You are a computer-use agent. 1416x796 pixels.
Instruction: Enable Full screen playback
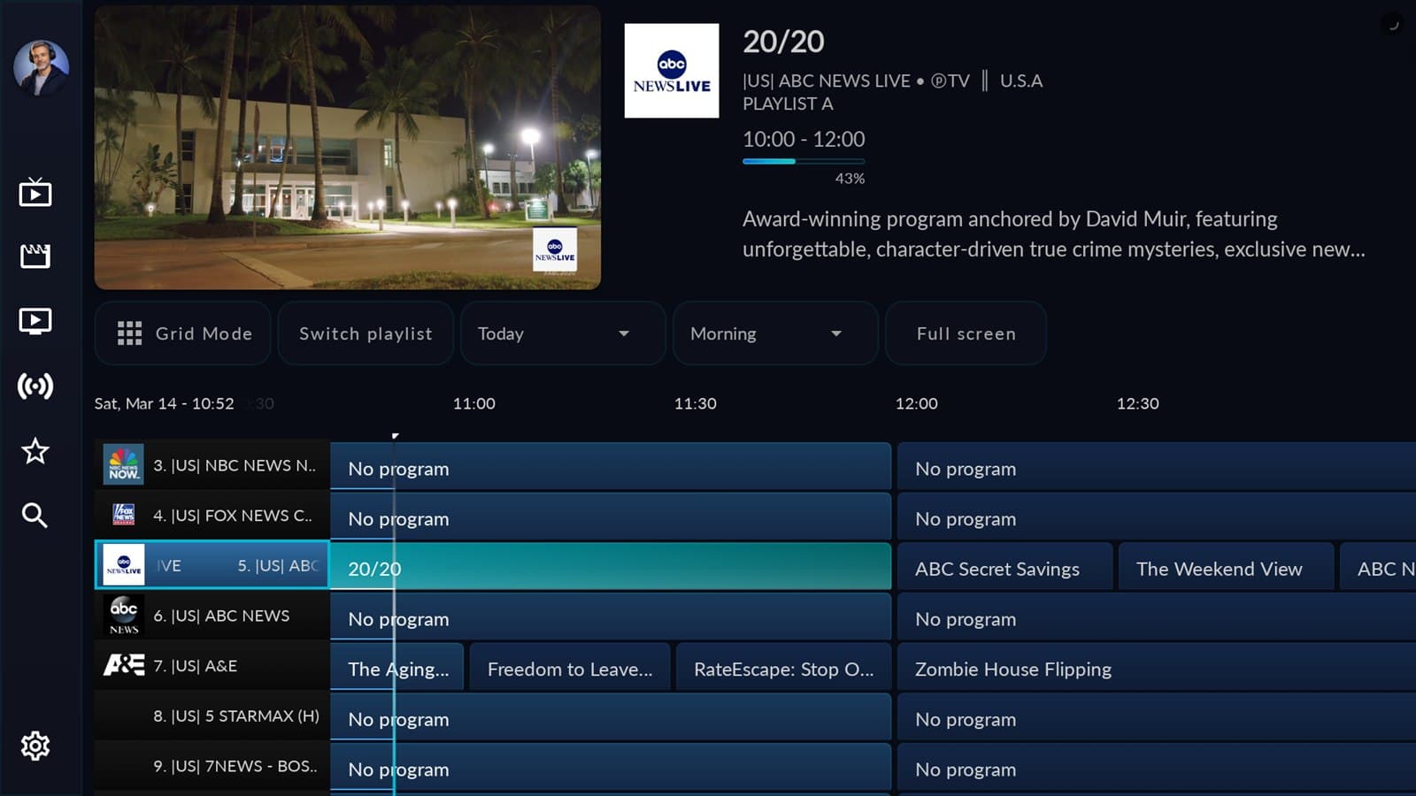(966, 333)
